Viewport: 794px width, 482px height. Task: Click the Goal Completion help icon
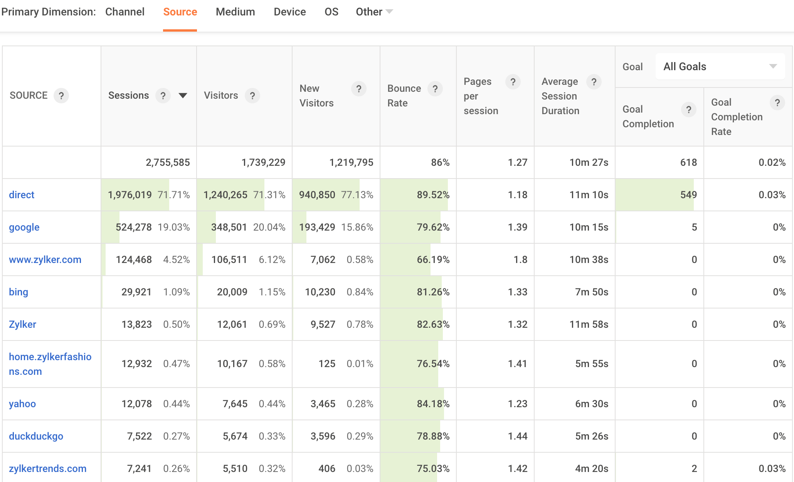(688, 110)
